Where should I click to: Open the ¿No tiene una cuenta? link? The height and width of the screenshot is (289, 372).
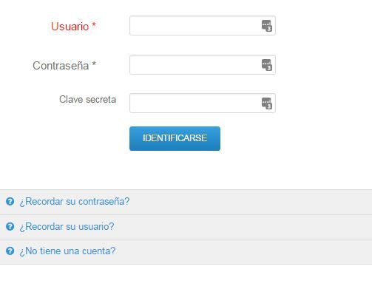[x=67, y=251]
